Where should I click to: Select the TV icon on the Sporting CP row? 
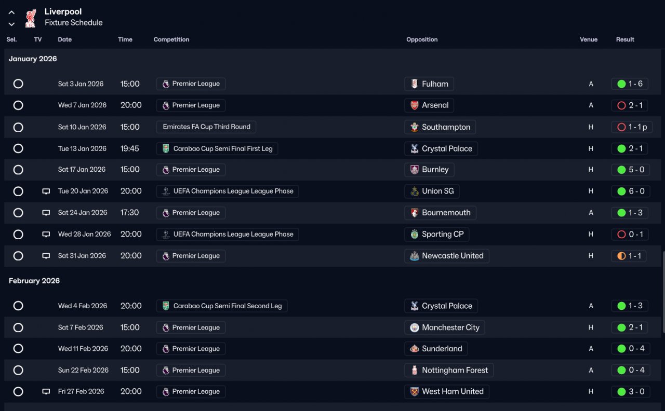pyautogui.click(x=46, y=235)
